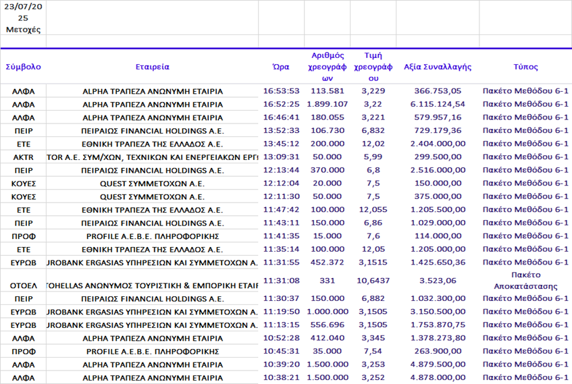
Task: Select the value cell 4.879.500,00
Action: (x=438, y=364)
